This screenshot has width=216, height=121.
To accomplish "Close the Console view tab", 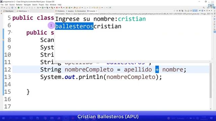I will coord(97,11).
